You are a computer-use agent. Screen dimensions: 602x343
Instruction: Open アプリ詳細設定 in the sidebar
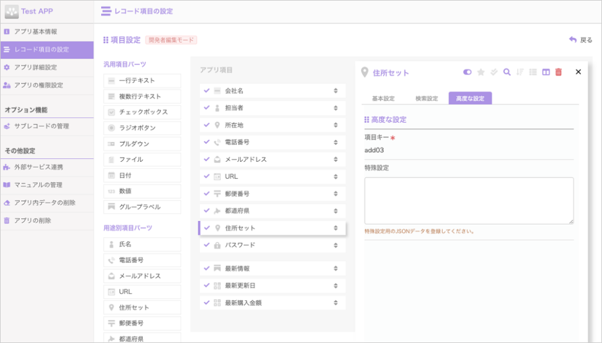tap(47, 67)
